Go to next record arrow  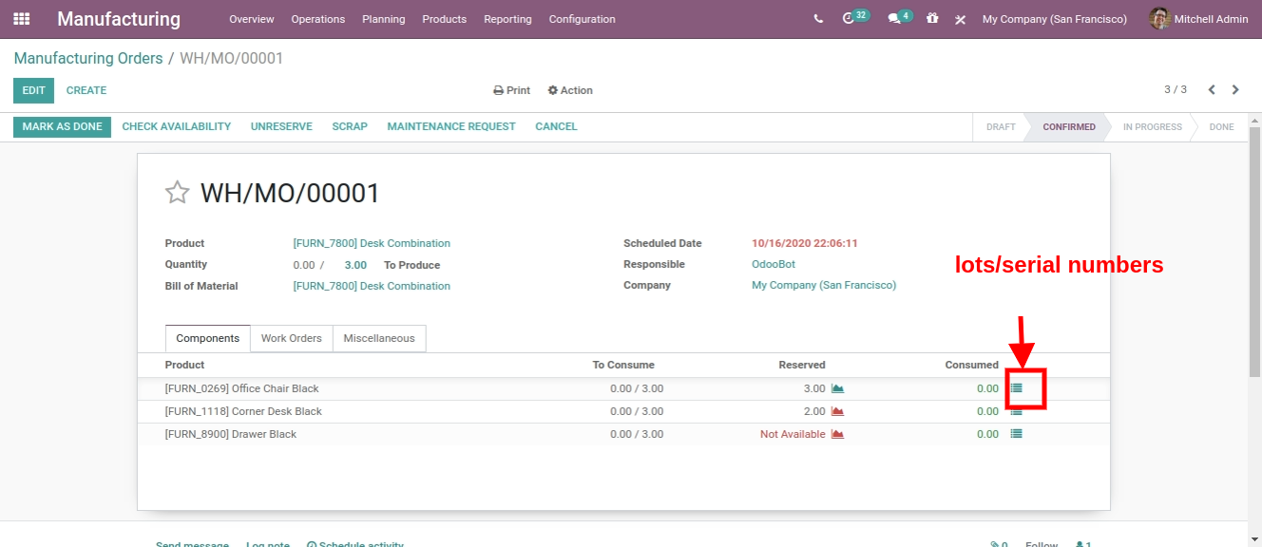click(x=1235, y=90)
